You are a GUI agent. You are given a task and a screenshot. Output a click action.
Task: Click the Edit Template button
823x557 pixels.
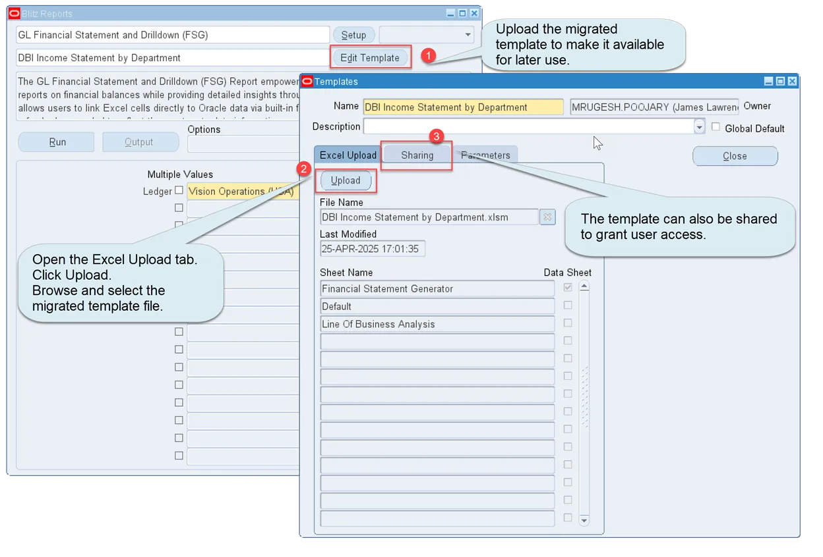pyautogui.click(x=370, y=58)
